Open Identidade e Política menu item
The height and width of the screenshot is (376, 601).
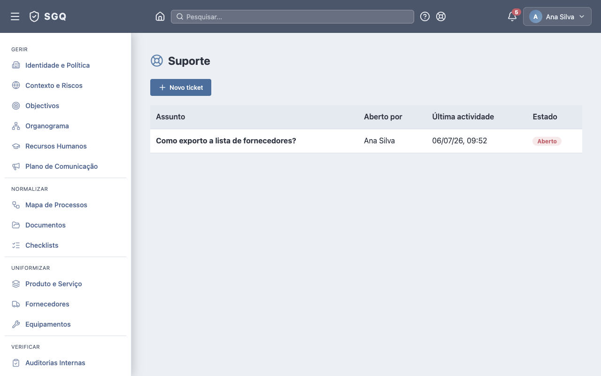pyautogui.click(x=66, y=65)
